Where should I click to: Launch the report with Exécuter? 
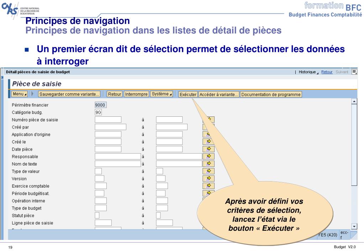pyautogui.click(x=188, y=94)
